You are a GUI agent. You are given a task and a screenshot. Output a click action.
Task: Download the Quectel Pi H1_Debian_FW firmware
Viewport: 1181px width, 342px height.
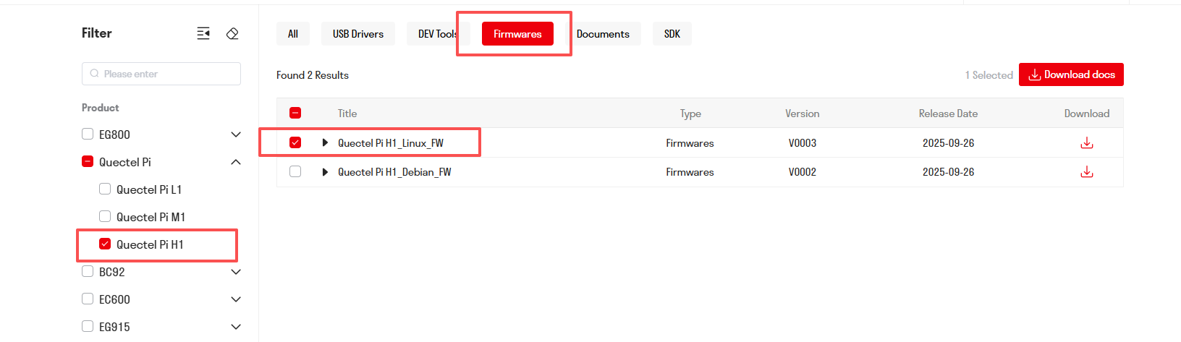pyautogui.click(x=1086, y=172)
